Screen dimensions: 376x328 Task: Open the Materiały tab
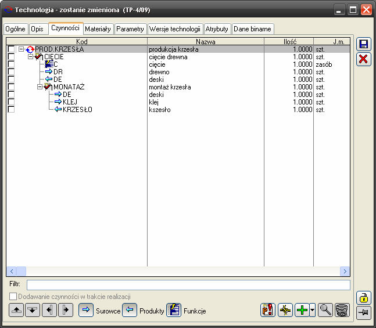click(98, 29)
